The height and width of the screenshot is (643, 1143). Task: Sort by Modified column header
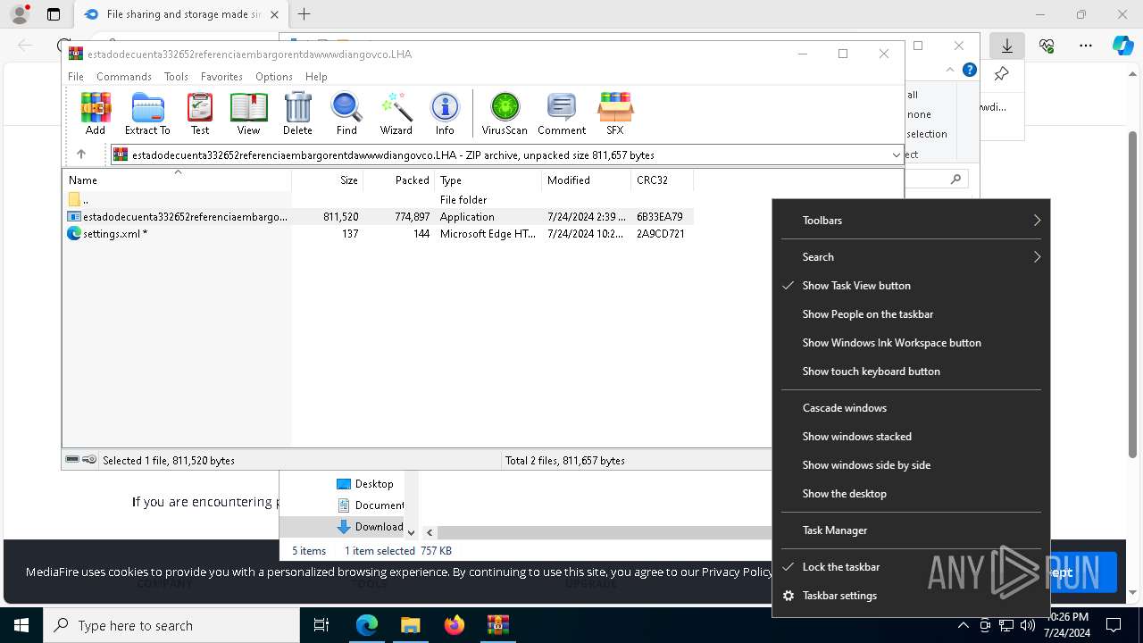point(586,180)
